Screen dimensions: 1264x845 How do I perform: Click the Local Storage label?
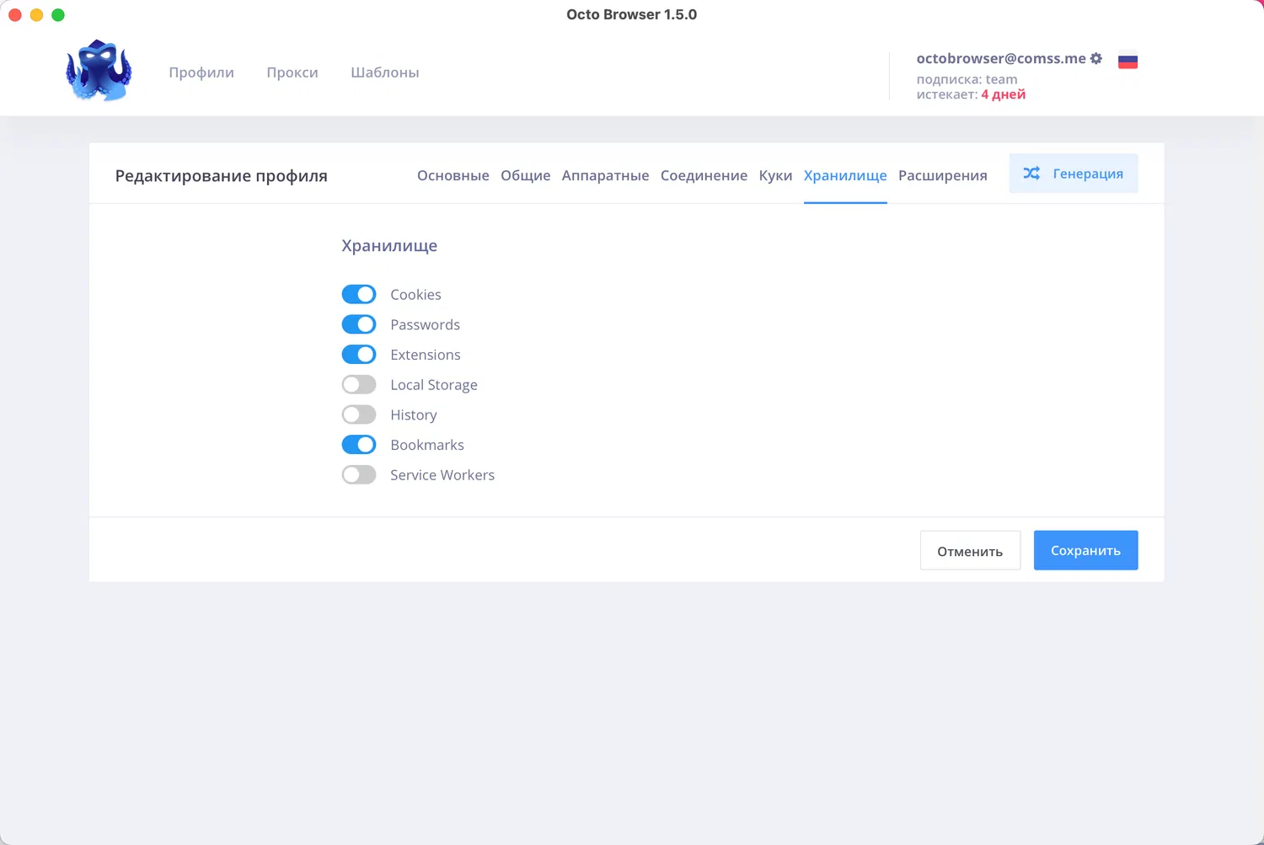[x=434, y=385]
